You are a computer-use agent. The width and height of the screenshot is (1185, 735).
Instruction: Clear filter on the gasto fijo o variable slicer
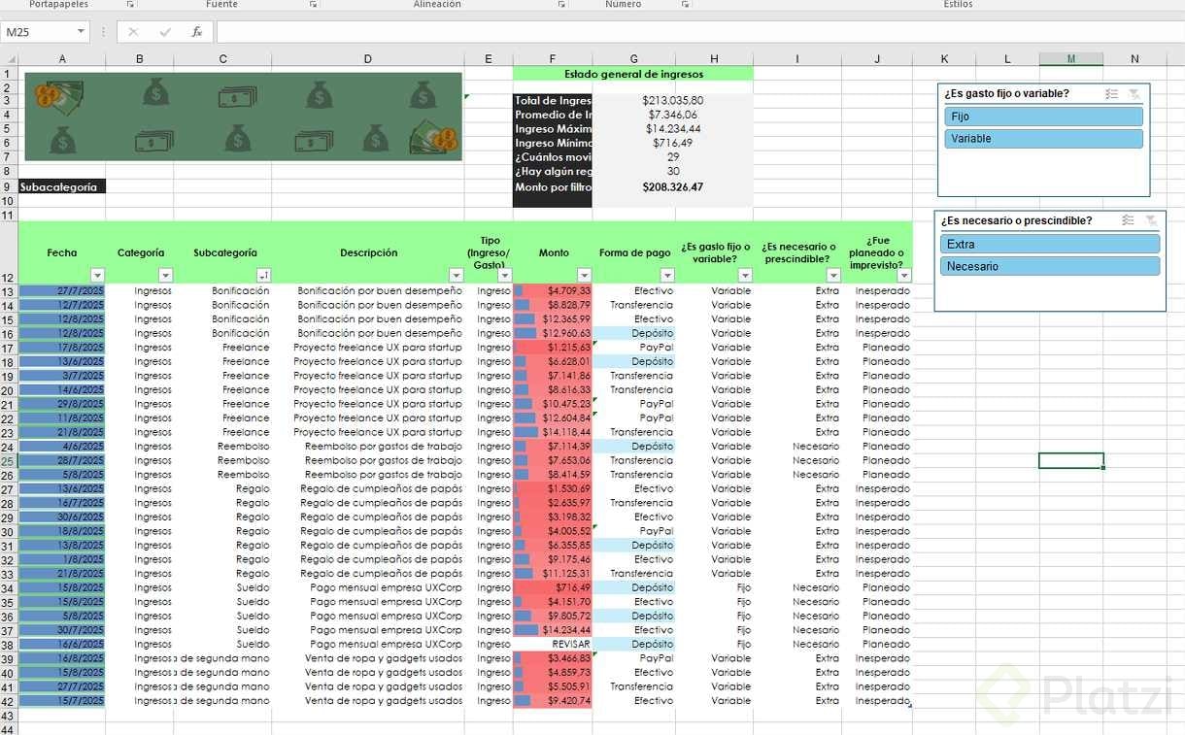1134,94
